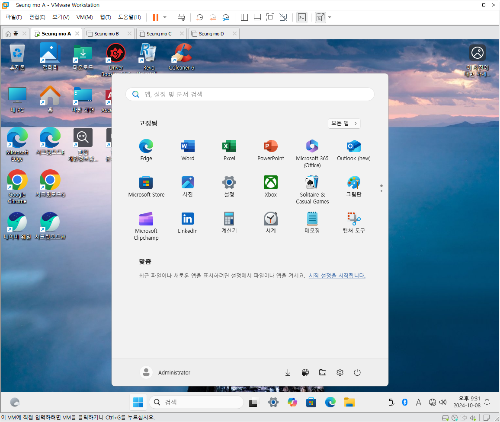Click CCleaner 6 desktop icon
500x422 pixels.
(x=181, y=57)
